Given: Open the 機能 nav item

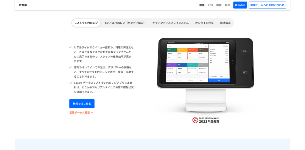Looking at the screenshot, I should click(x=219, y=5).
